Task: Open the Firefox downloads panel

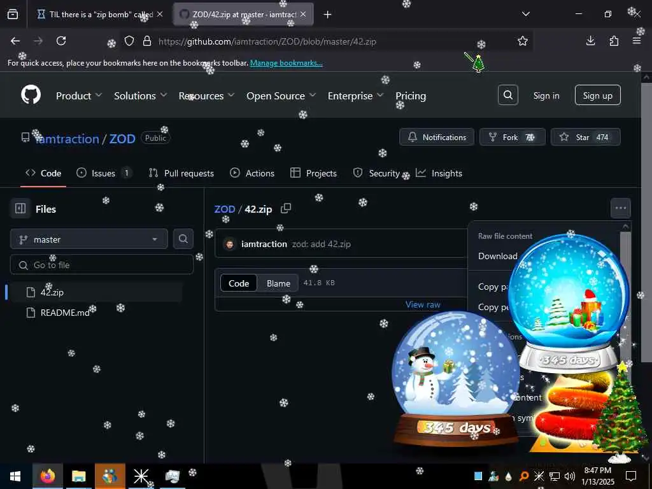Action: click(x=590, y=41)
